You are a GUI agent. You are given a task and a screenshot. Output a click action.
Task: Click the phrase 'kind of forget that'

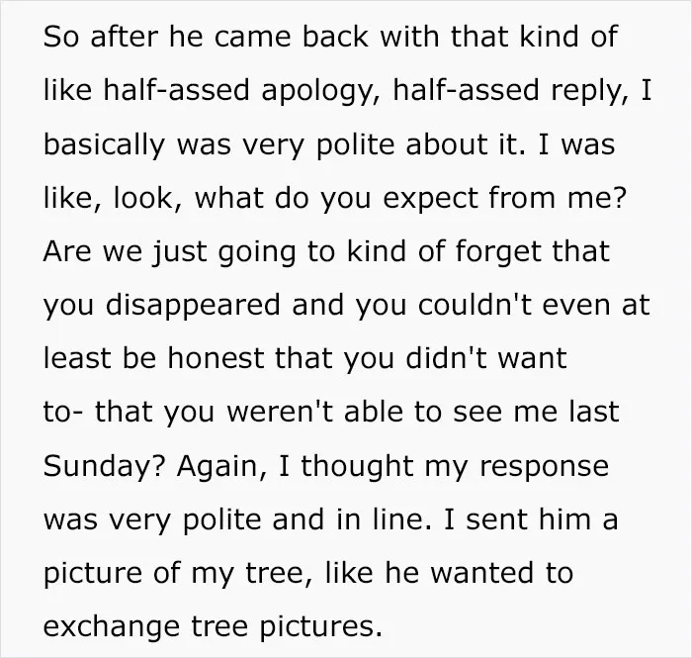pos(478,251)
